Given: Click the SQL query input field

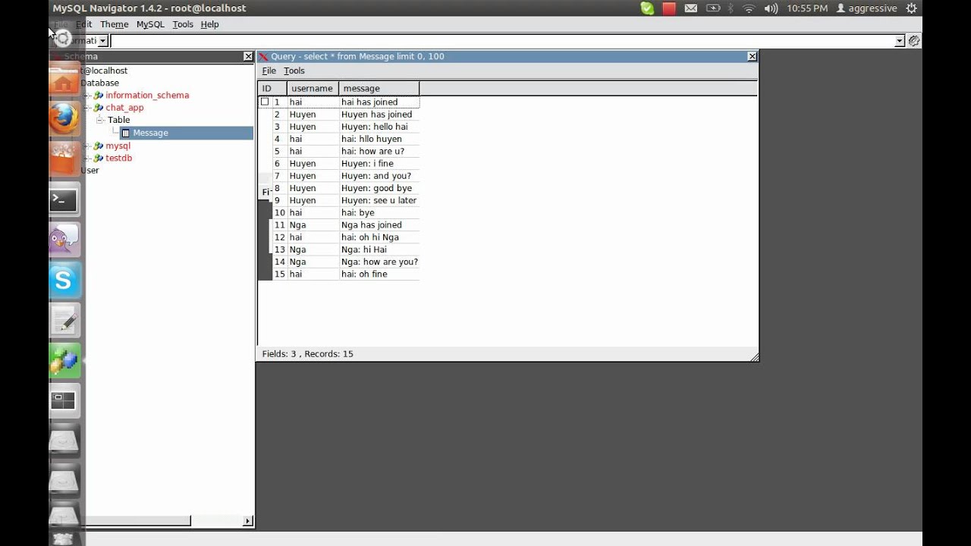Looking at the screenshot, I should (503, 41).
